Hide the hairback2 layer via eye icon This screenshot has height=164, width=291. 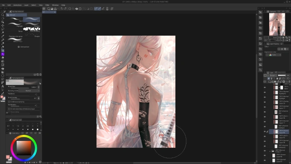pos(265,146)
